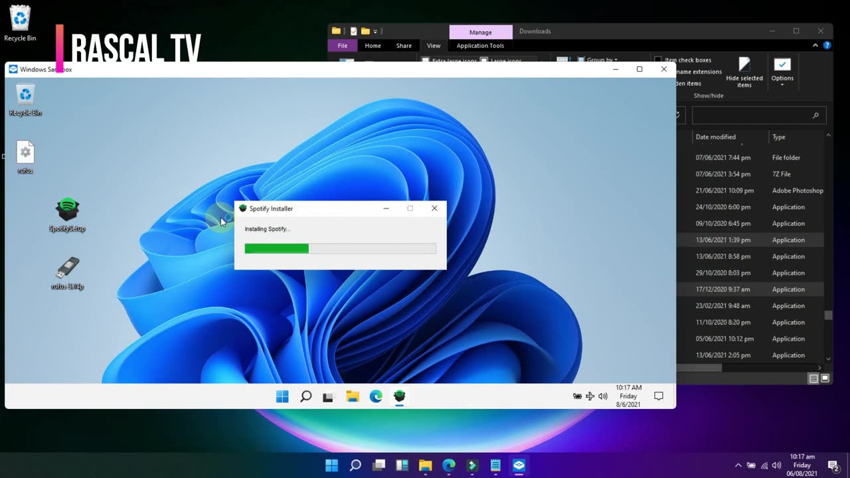
Task: Select the 7Z File row
Action: 750,174
